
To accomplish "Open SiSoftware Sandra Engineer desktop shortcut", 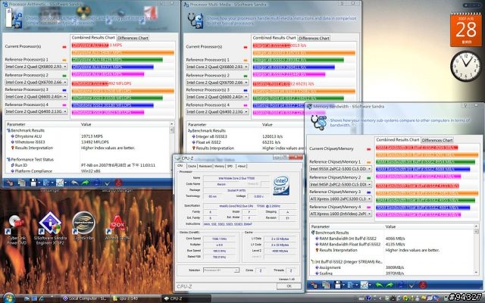I will tap(51, 228).
